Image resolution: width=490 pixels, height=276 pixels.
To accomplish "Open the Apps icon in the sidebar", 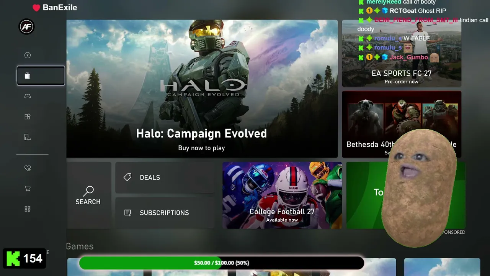I will click(x=28, y=117).
